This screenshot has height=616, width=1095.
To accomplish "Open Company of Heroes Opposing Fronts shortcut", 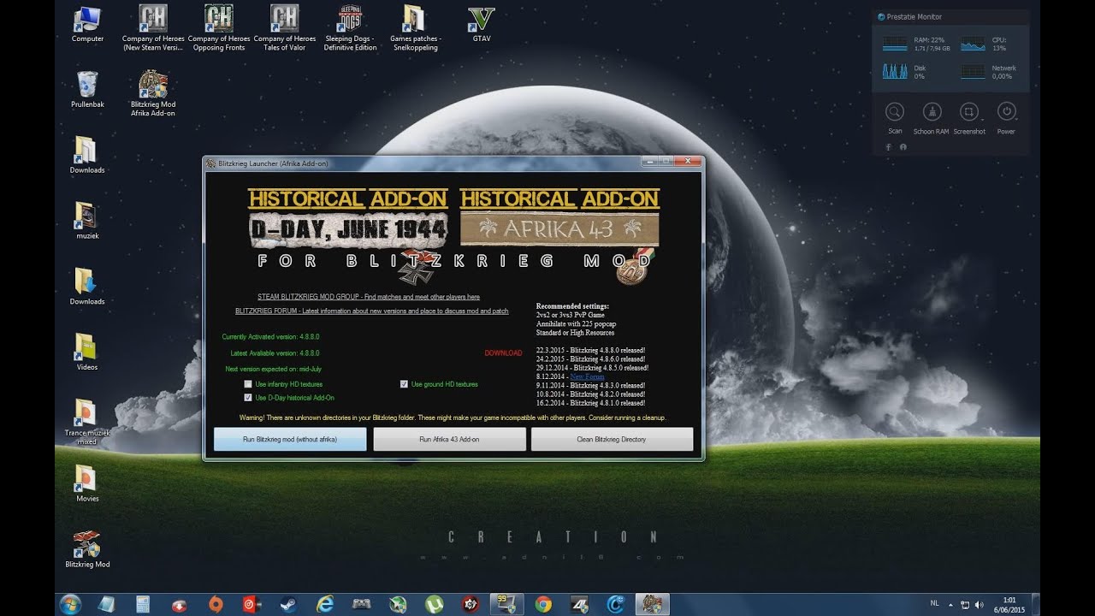I will [219, 28].
